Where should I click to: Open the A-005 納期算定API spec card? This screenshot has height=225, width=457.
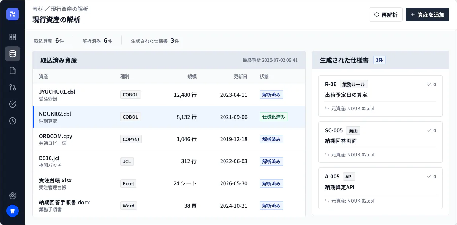point(380,188)
